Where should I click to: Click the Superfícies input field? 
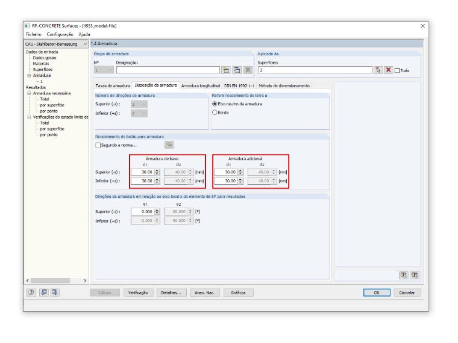315,70
